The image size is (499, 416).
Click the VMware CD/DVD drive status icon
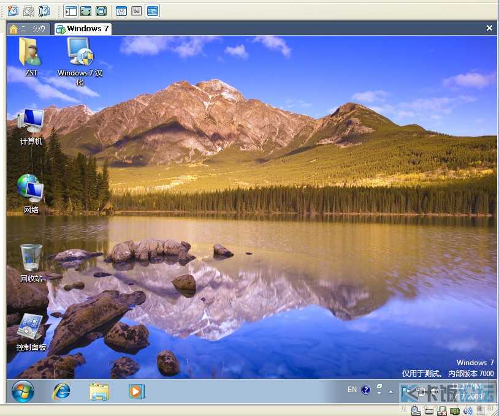415,411
